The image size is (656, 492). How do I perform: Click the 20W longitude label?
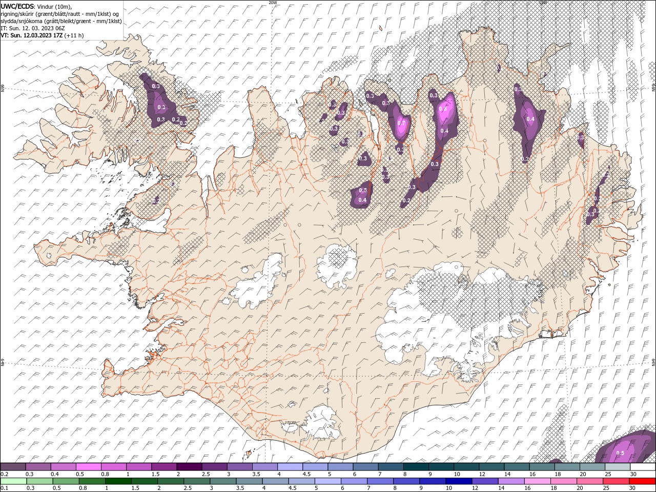[273, 3]
